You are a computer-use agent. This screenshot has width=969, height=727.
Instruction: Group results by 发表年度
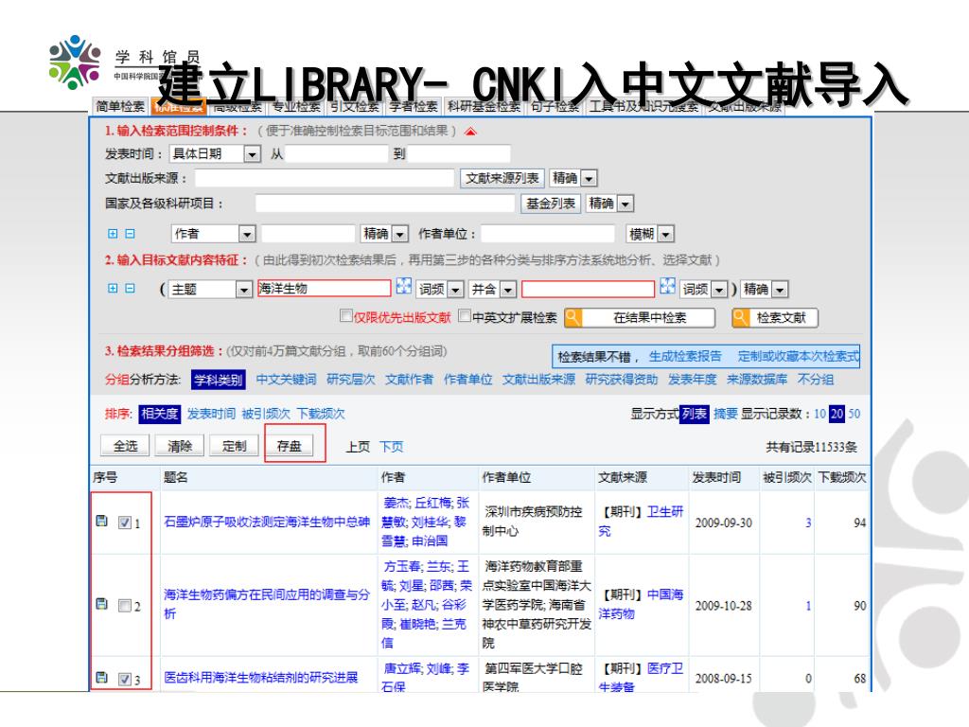coord(692,380)
